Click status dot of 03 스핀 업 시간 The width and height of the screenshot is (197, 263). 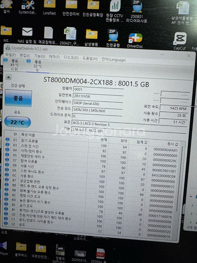7,144
